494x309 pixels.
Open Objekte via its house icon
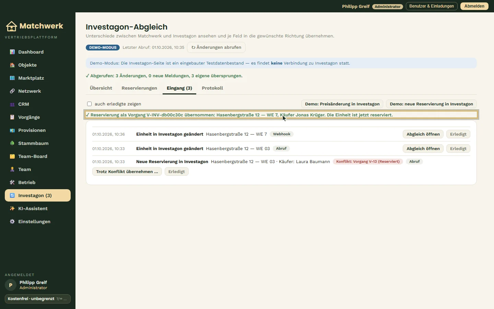click(x=12, y=65)
